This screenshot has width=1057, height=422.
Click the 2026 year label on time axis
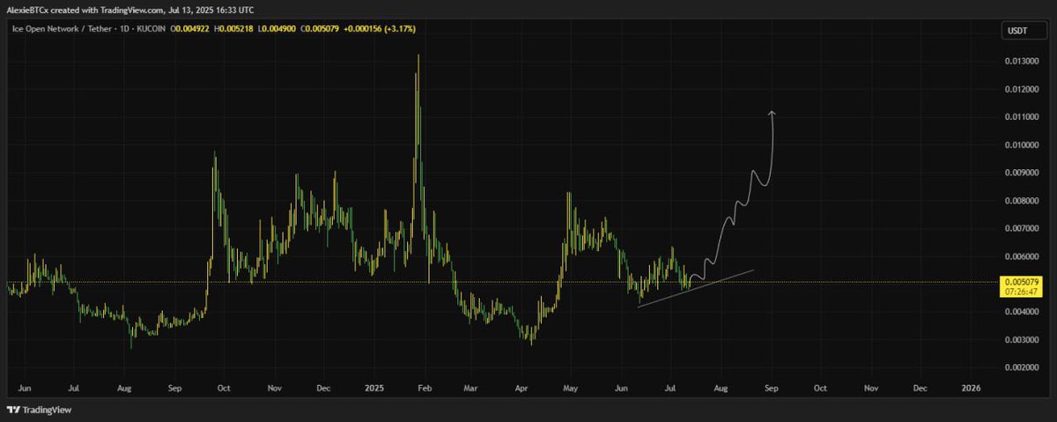[972, 388]
